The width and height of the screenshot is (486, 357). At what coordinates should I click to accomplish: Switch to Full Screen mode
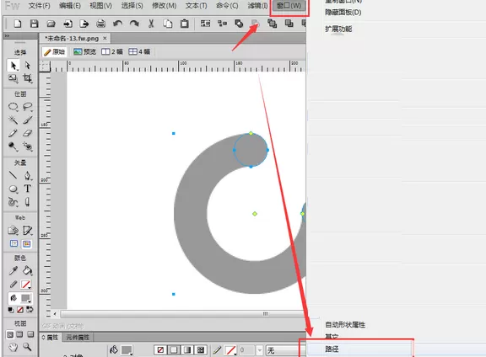[30, 334]
